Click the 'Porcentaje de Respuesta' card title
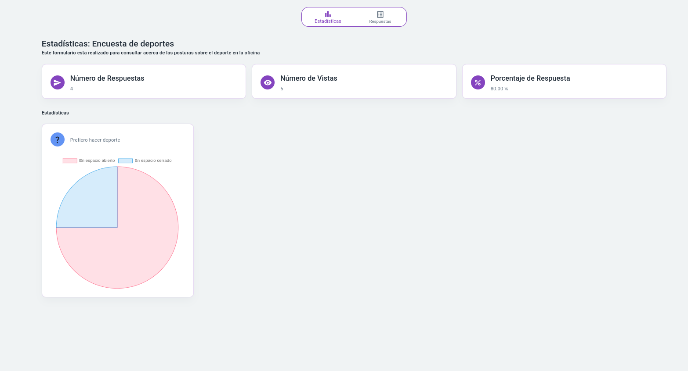 coord(530,78)
